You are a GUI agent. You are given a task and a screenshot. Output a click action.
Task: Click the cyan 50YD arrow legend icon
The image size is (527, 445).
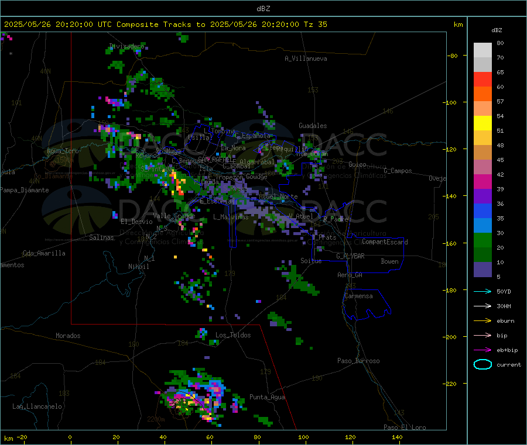click(x=482, y=291)
